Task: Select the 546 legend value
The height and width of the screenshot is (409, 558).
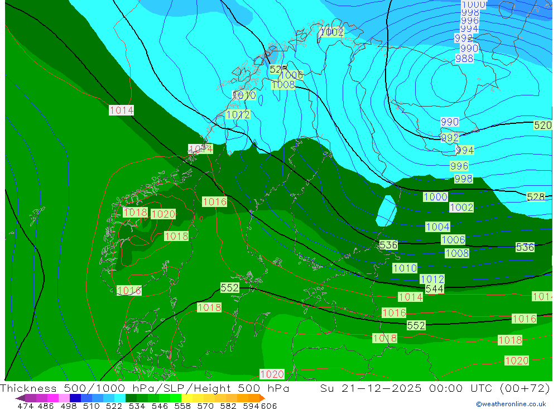Action: [160, 406]
